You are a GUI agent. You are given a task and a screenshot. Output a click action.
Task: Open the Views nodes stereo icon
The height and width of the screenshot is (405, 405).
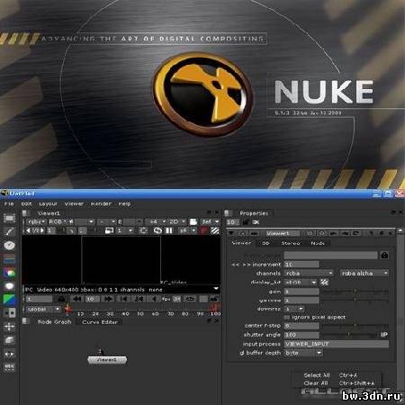(x=9, y=354)
